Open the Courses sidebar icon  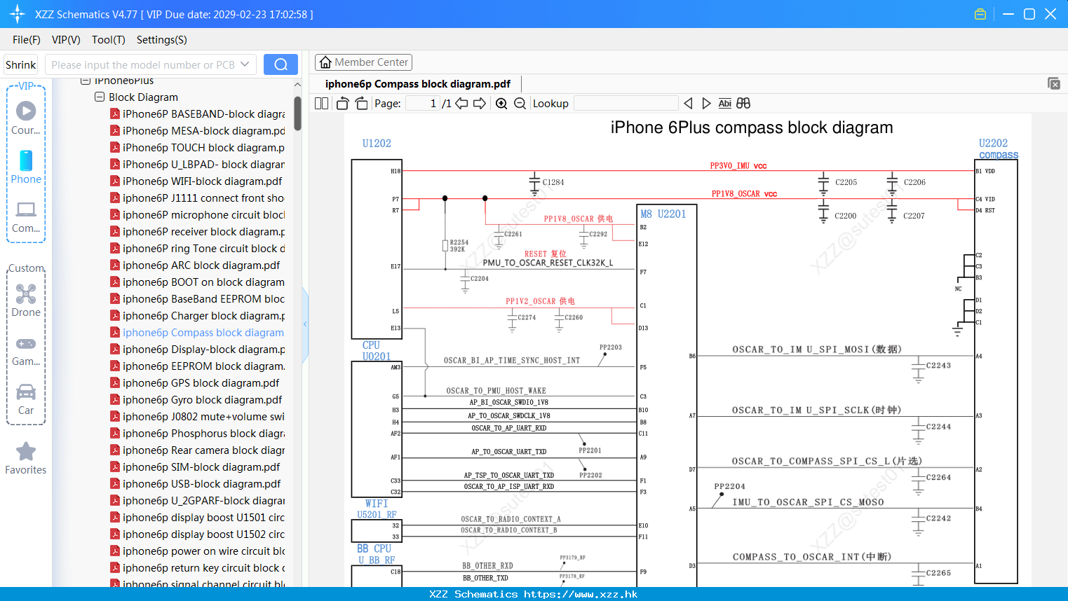tap(26, 117)
